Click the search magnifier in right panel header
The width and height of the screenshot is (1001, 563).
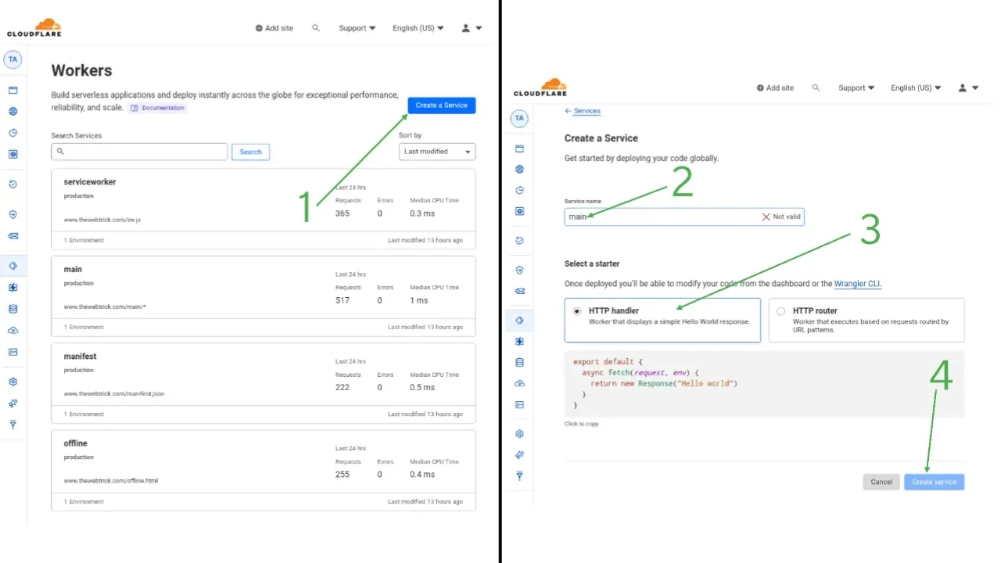point(816,88)
